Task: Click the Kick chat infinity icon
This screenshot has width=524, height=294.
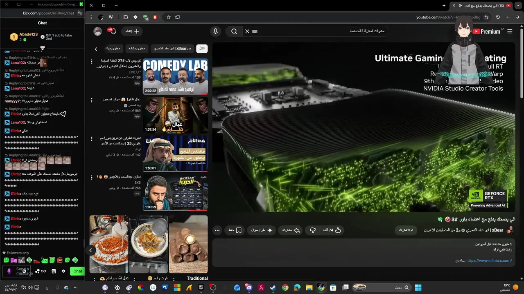Action: (43, 271)
